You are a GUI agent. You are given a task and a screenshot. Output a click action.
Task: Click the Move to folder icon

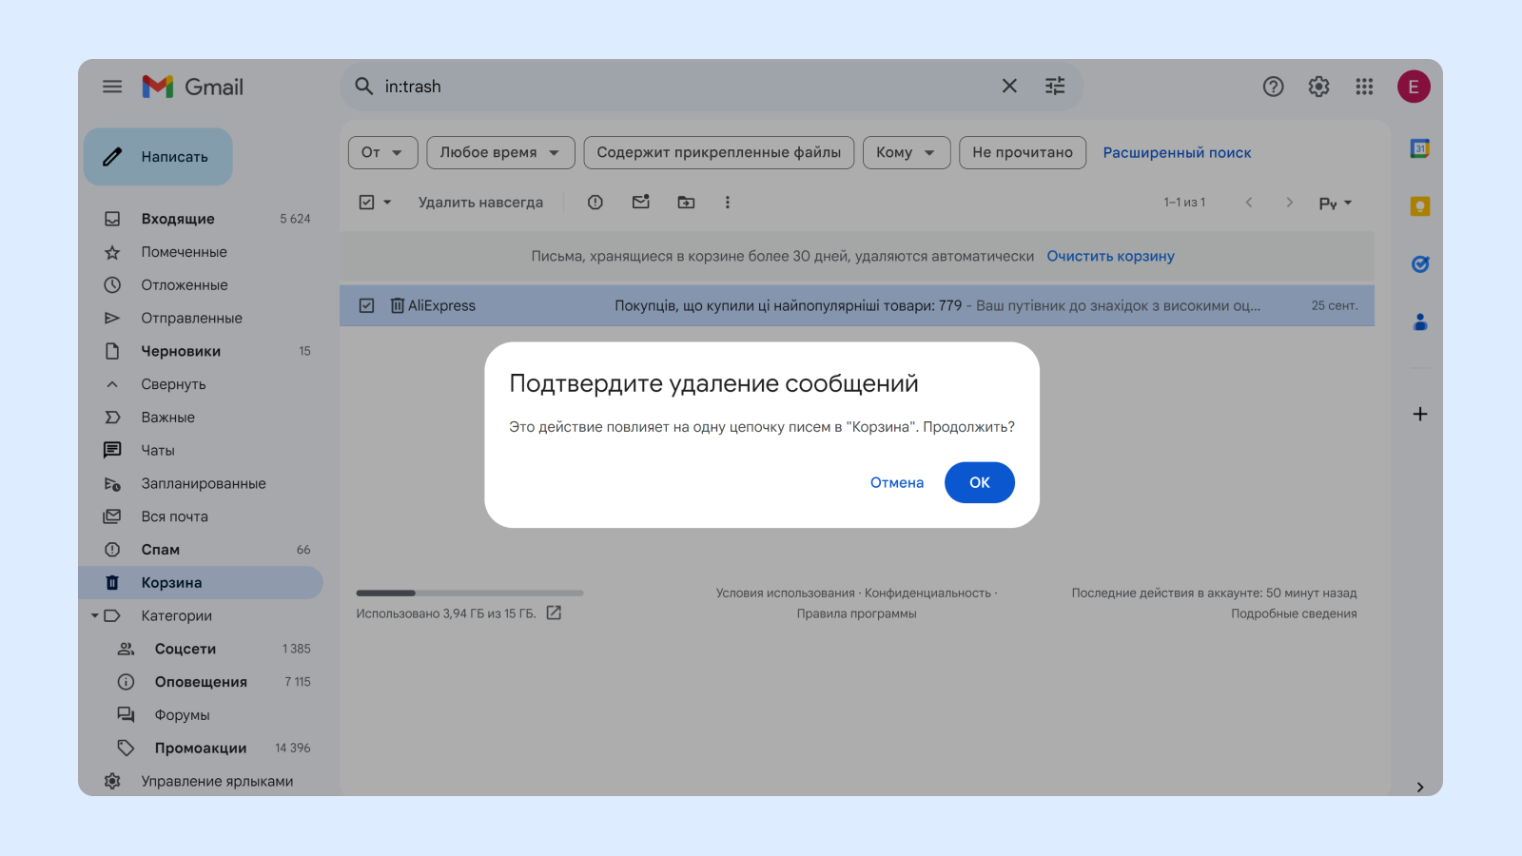click(x=686, y=202)
